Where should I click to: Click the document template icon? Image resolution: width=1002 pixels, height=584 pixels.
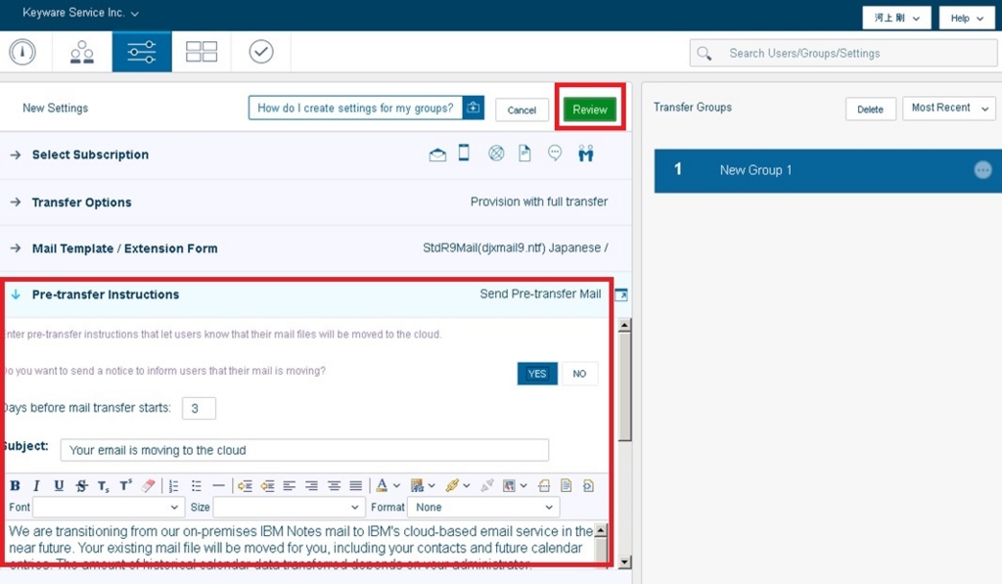pyautogui.click(x=567, y=485)
